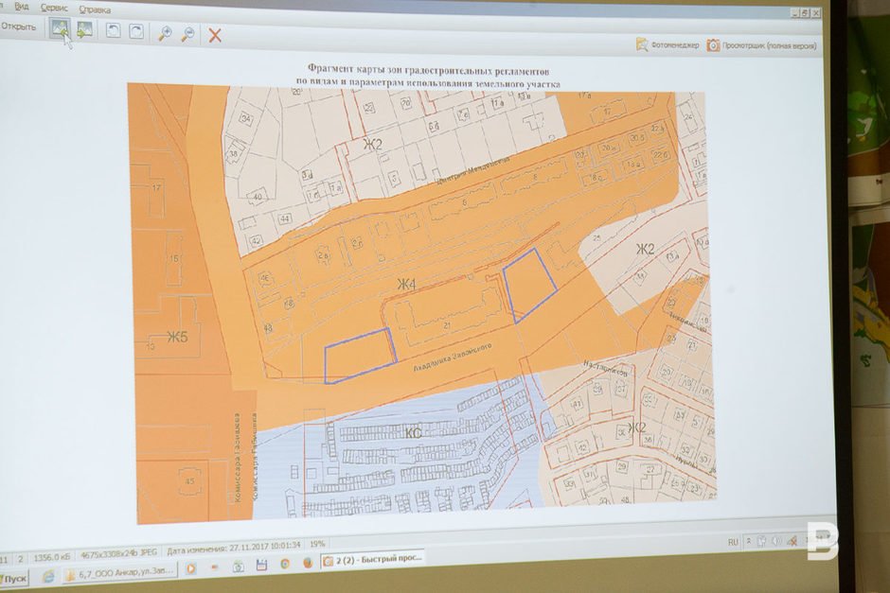Zoom in with the magnifier plus icon
Screen dimensions: 890x593
(x=165, y=33)
